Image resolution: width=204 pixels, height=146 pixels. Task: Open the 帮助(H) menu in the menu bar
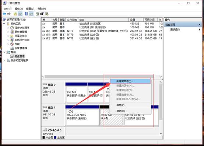[x=42, y=9]
